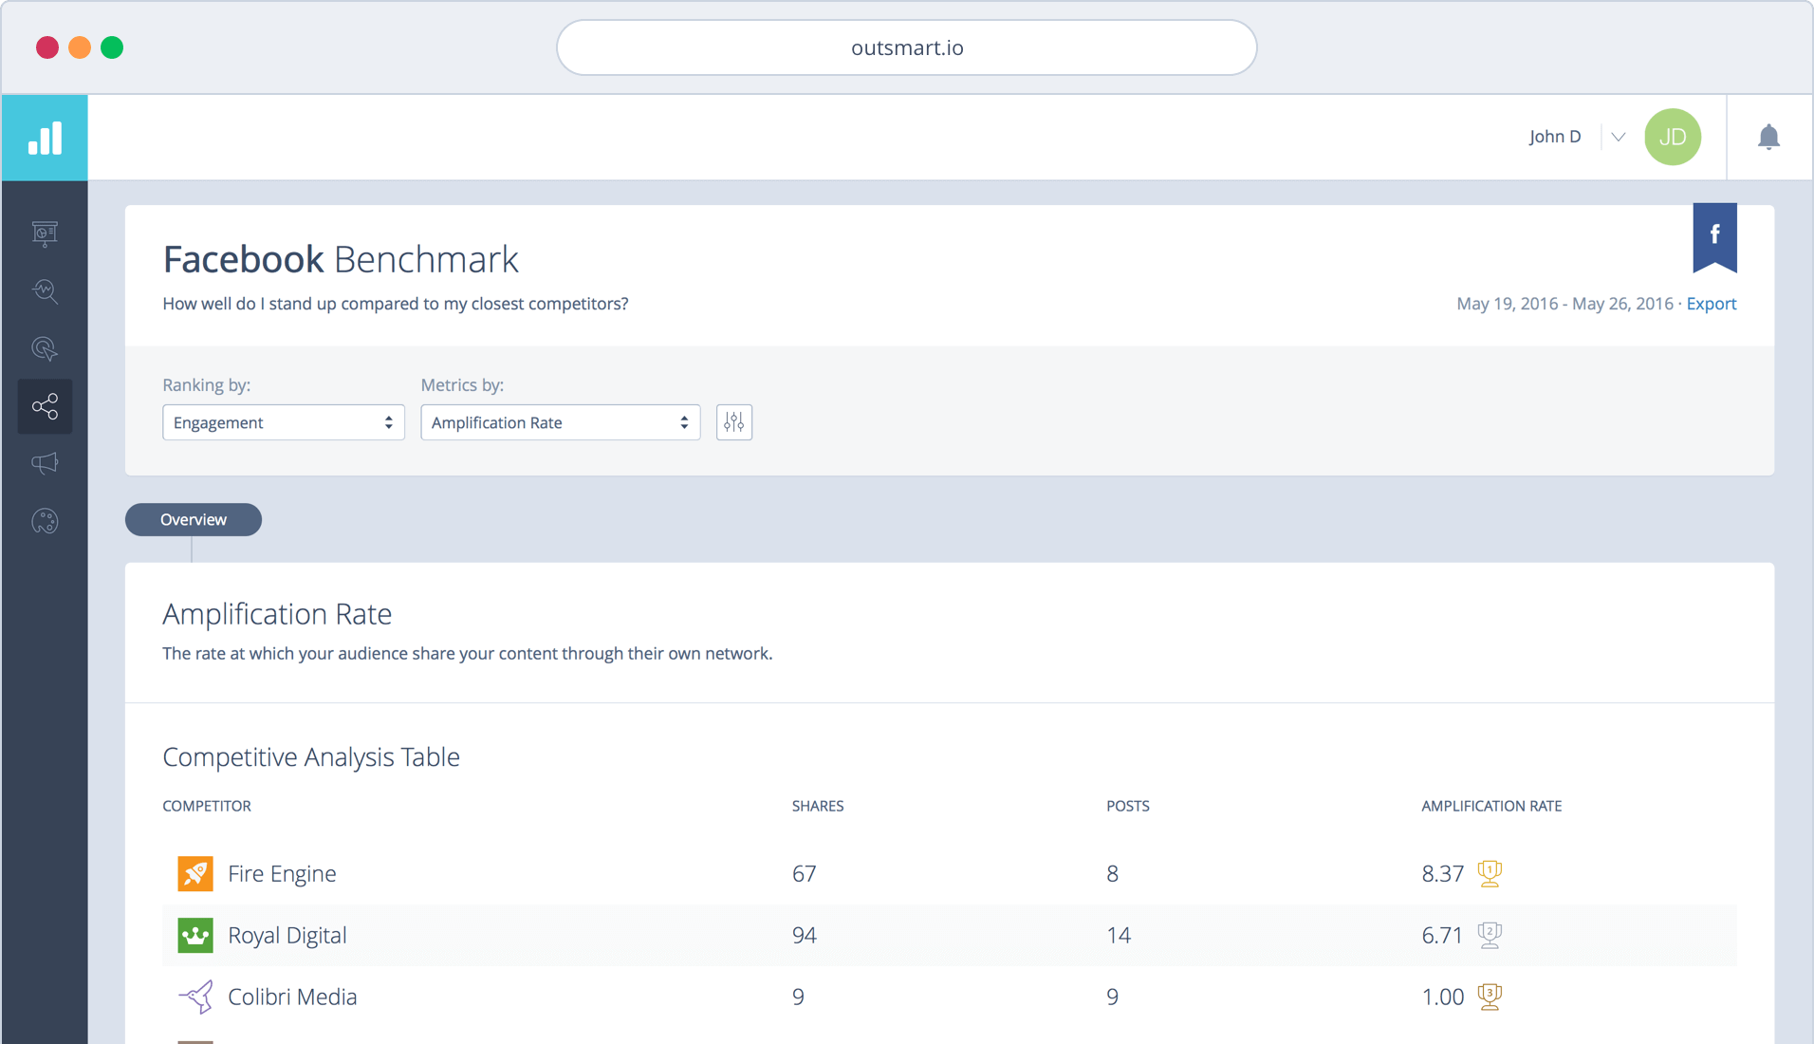The image size is (1814, 1044).
Task: Click the Fire Engine rocket logo
Action: point(195,873)
